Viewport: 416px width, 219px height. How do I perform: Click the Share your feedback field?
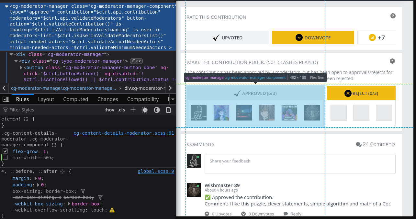tap(300, 164)
